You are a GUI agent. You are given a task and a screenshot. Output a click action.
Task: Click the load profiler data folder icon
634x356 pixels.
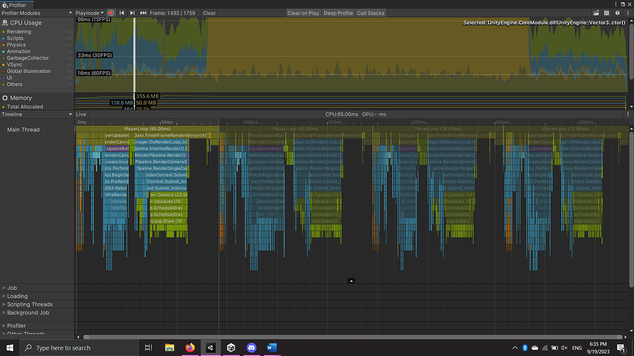(596, 12)
